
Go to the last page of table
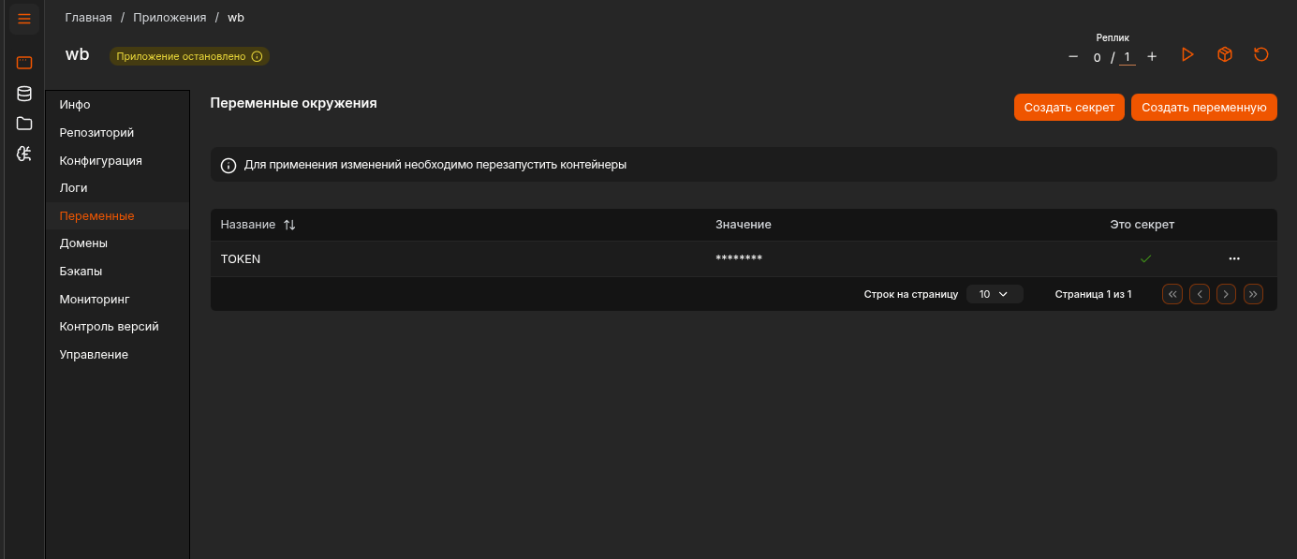(1253, 294)
